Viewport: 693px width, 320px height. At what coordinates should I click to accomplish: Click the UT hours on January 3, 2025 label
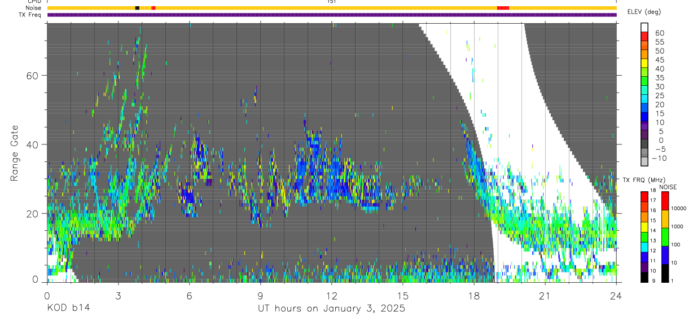(x=331, y=309)
